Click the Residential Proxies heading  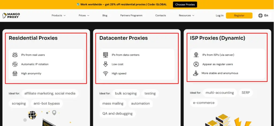[x=33, y=38]
